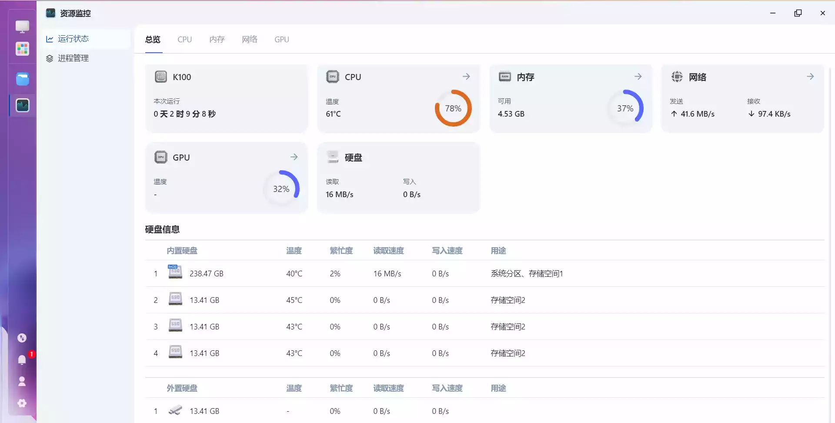Click the 内置硬盘 column header
The image size is (835, 423).
182,251
